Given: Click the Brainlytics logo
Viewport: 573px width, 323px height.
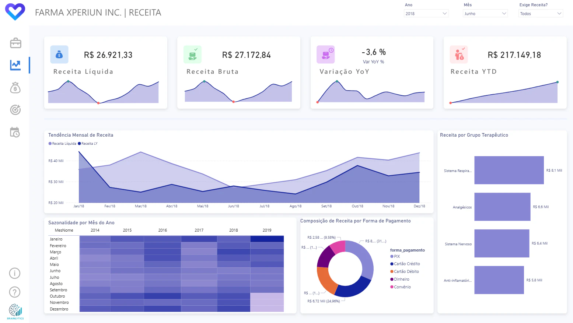Looking at the screenshot, I should click(x=15, y=312).
